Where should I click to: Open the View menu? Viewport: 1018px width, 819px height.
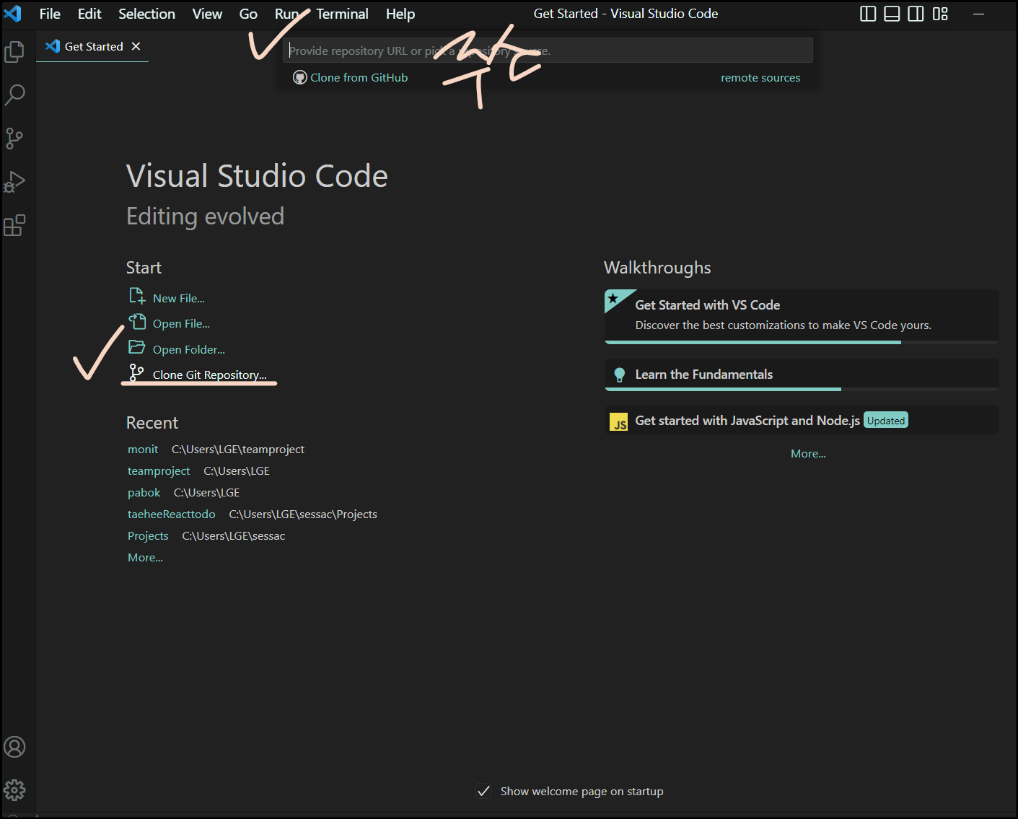click(207, 14)
